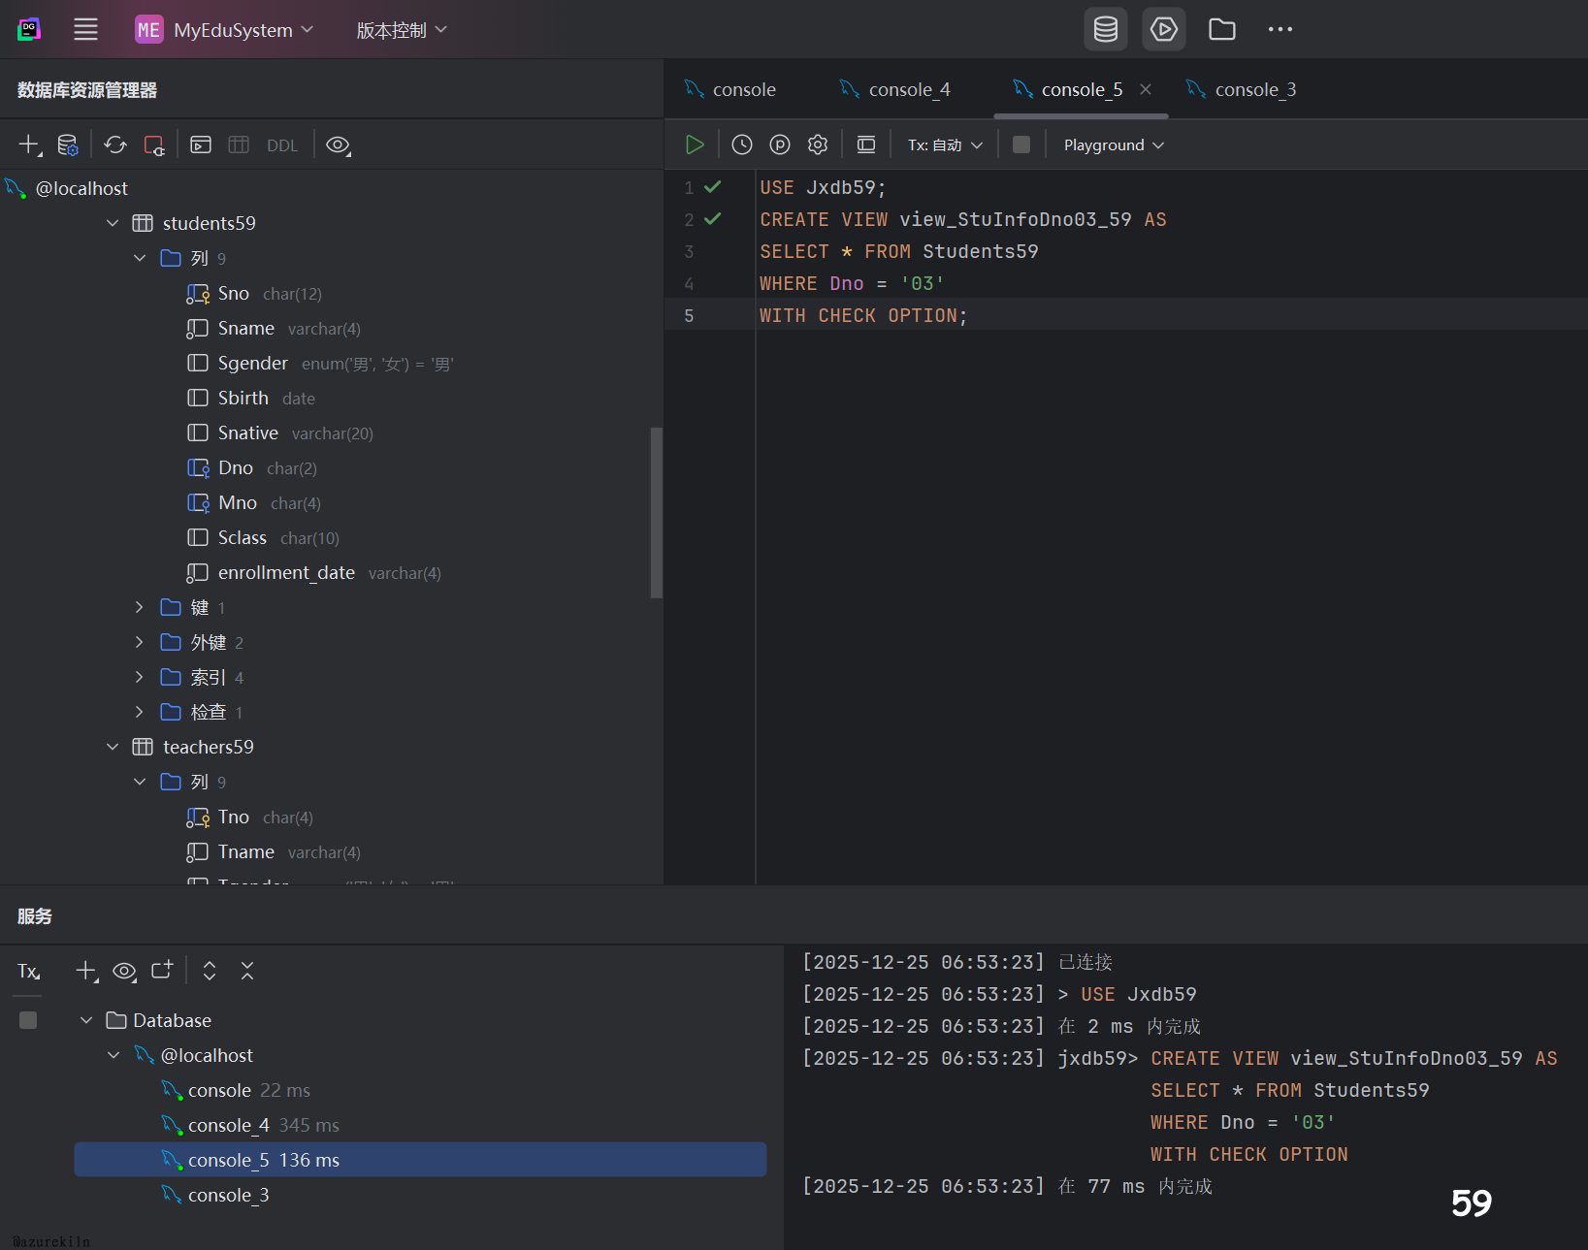Click the database explorer vertical scrollbar
Image resolution: width=1588 pixels, height=1250 pixels.
(x=656, y=512)
